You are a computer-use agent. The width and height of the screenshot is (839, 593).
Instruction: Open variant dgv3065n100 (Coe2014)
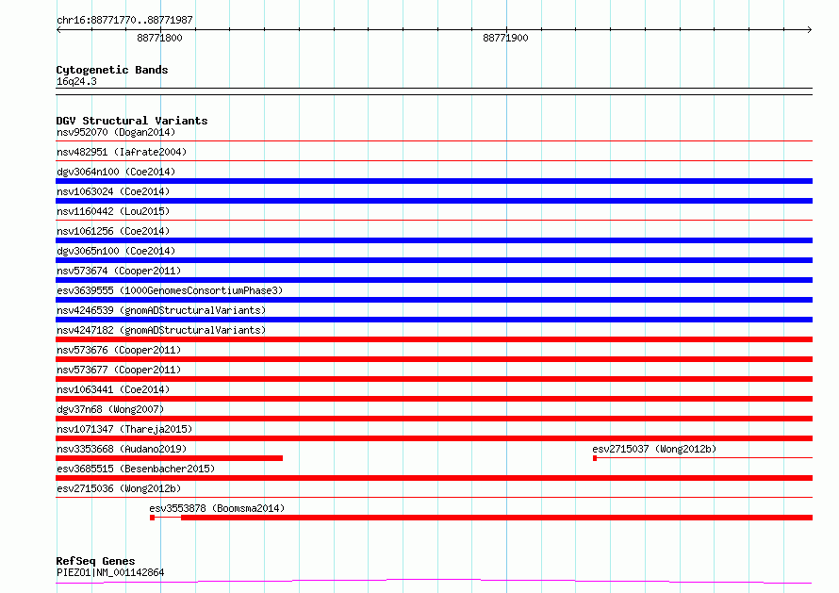[x=116, y=251]
